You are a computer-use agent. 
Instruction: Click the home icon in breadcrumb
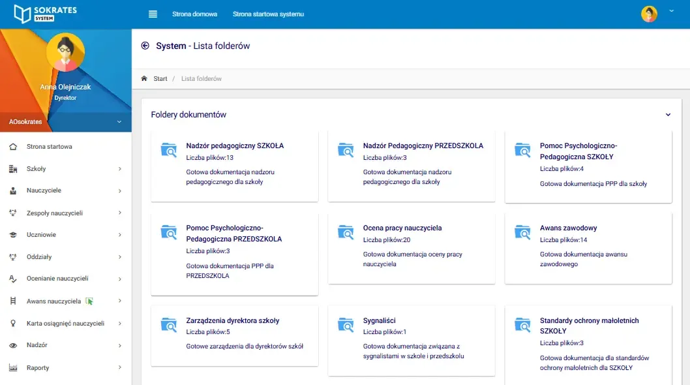click(144, 79)
